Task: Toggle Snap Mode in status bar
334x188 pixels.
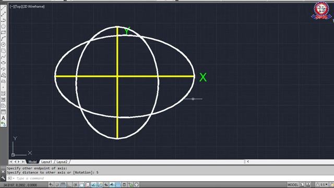Action: click(57, 184)
